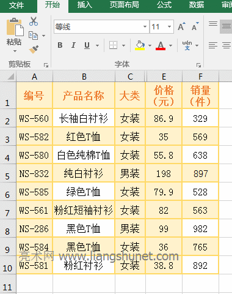Screen dimensions: 232x294
Task: Open font (字体) dialog launcher
Action: [198, 65]
